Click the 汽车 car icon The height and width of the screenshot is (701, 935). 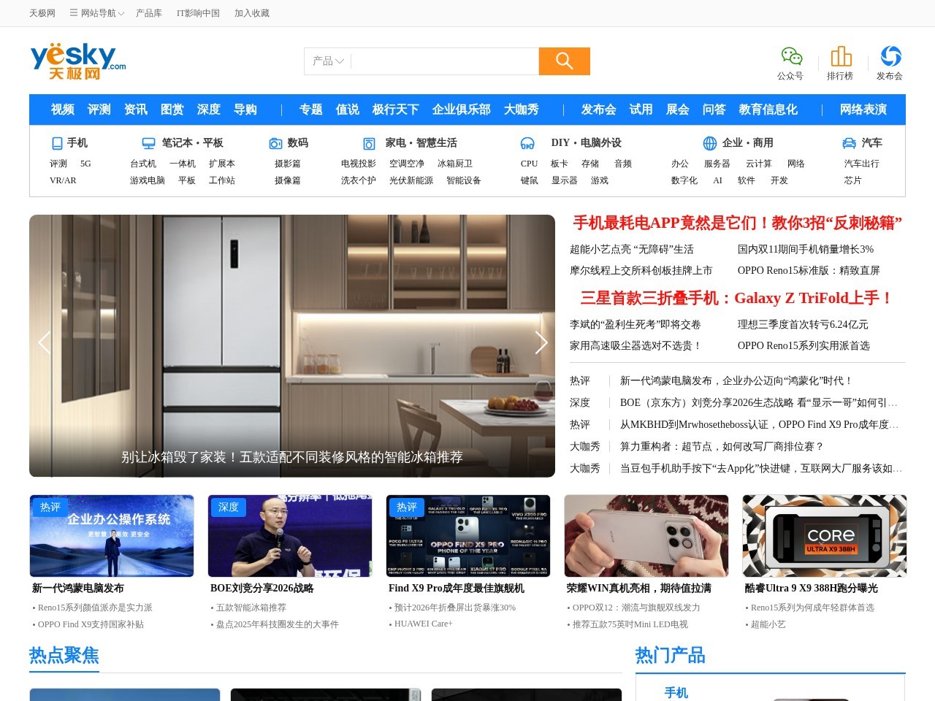tap(848, 142)
